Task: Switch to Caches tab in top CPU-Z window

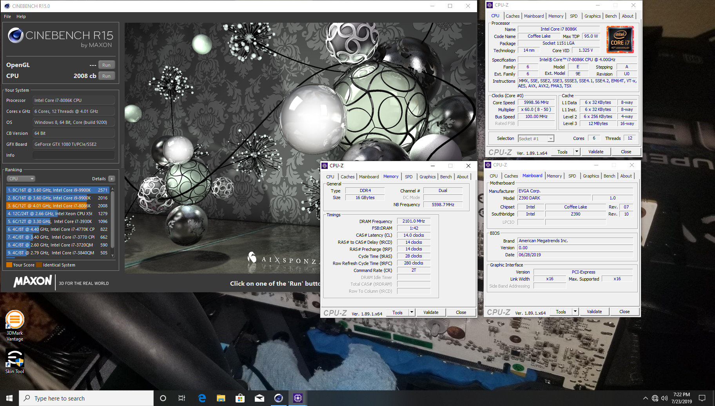Action: coord(512,16)
